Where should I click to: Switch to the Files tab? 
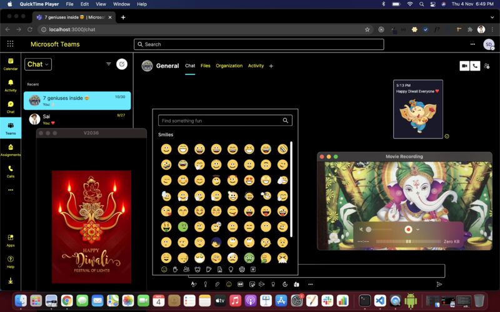(x=206, y=66)
